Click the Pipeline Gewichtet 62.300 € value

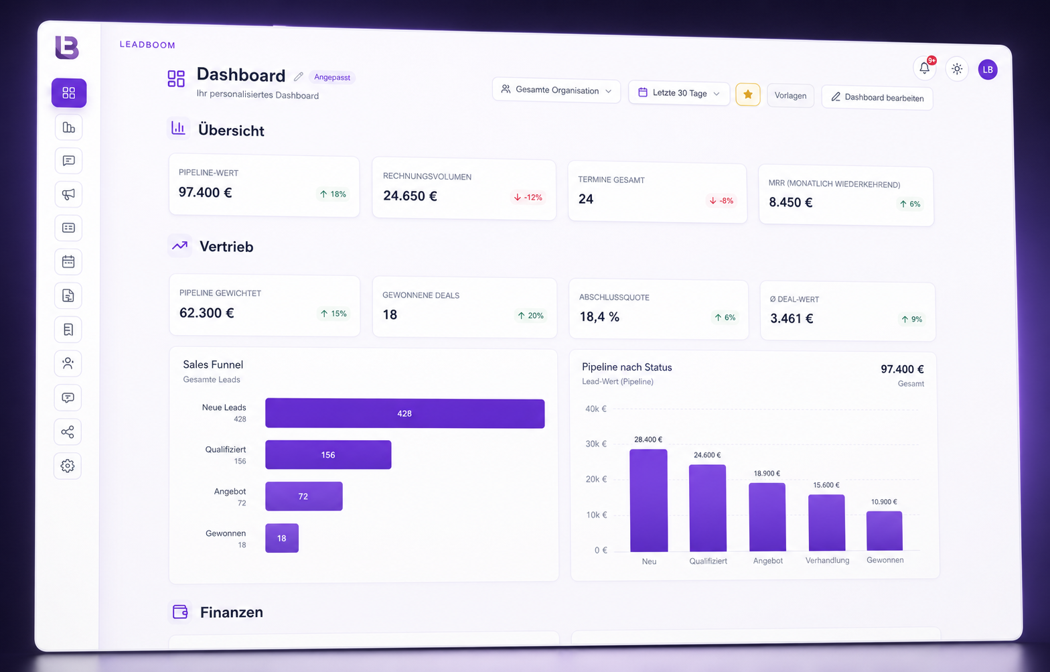point(207,313)
